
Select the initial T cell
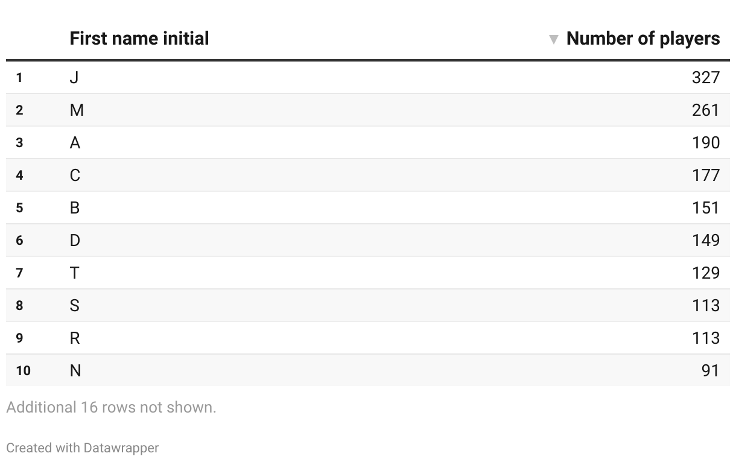tap(74, 273)
